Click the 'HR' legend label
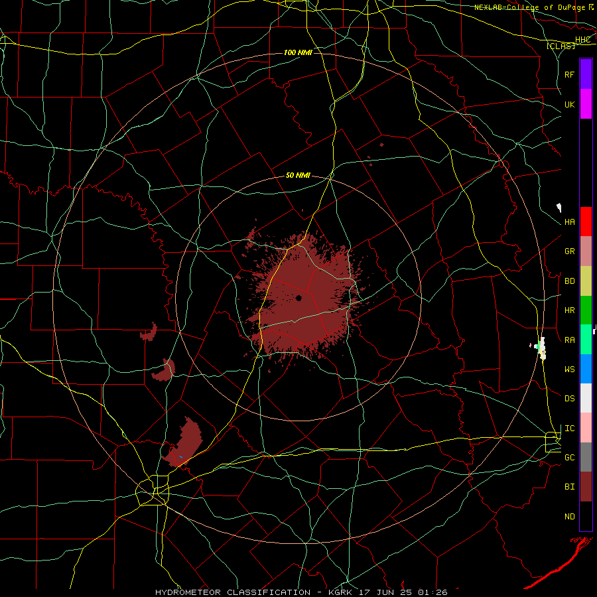The image size is (597, 597). tap(570, 310)
